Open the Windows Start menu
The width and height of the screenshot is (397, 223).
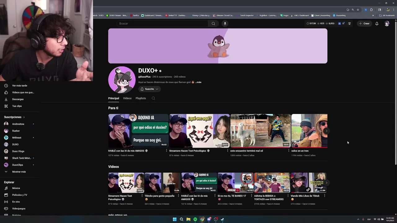tap(175, 219)
